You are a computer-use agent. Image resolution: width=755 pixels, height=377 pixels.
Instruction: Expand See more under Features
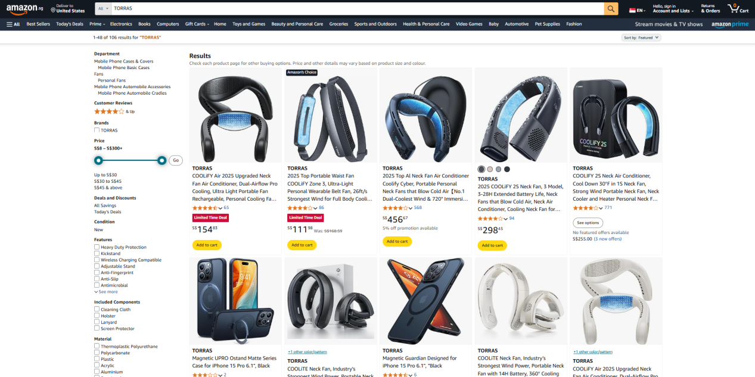(106, 292)
